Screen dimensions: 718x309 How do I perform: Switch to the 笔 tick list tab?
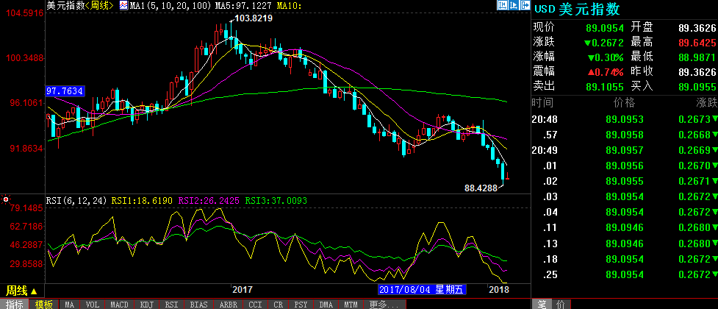[x=542, y=304]
